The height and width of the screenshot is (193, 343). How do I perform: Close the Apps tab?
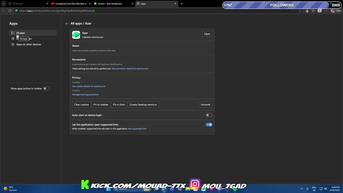click(x=175, y=4)
